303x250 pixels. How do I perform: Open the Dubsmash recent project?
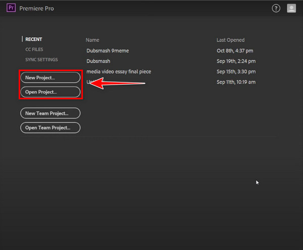coord(98,61)
